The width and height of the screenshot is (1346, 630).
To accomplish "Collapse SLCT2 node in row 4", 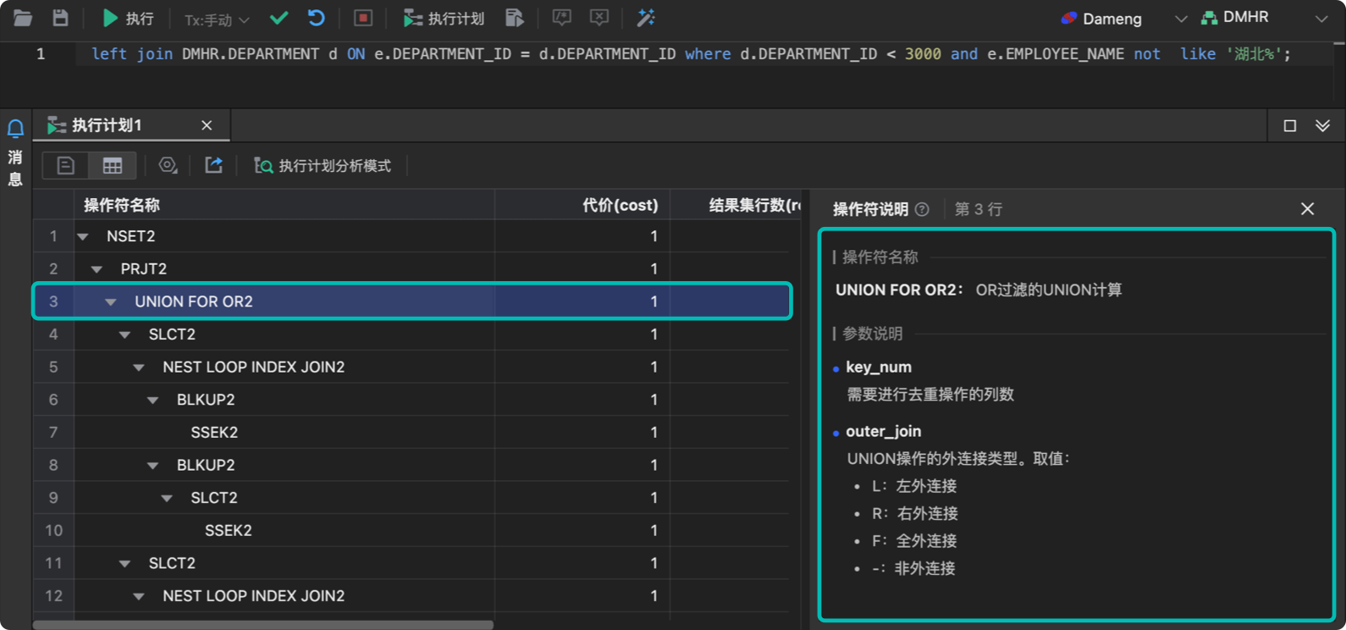I will coord(124,335).
